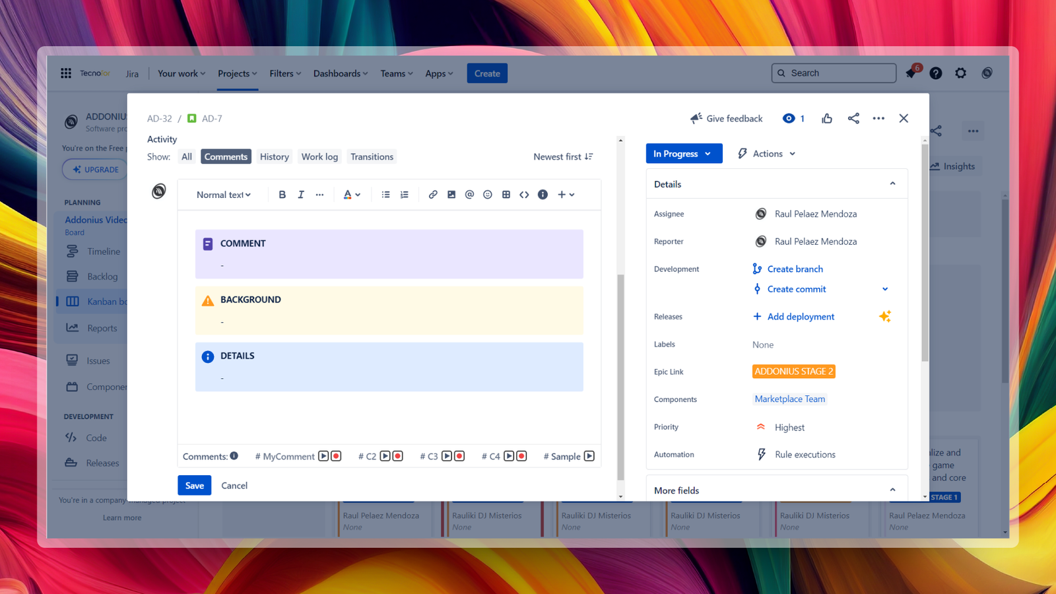Record over the MyComment template
Viewport: 1056px width, 594px height.
[x=336, y=456]
